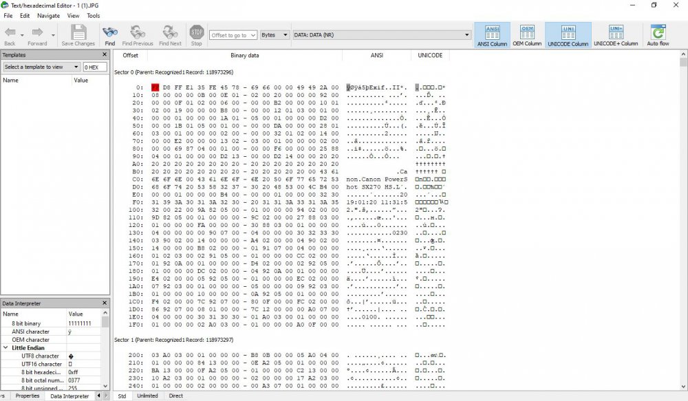Screen dimensions: 688x401
Task: Click the main view scroll down arrow
Action: (x=683, y=387)
